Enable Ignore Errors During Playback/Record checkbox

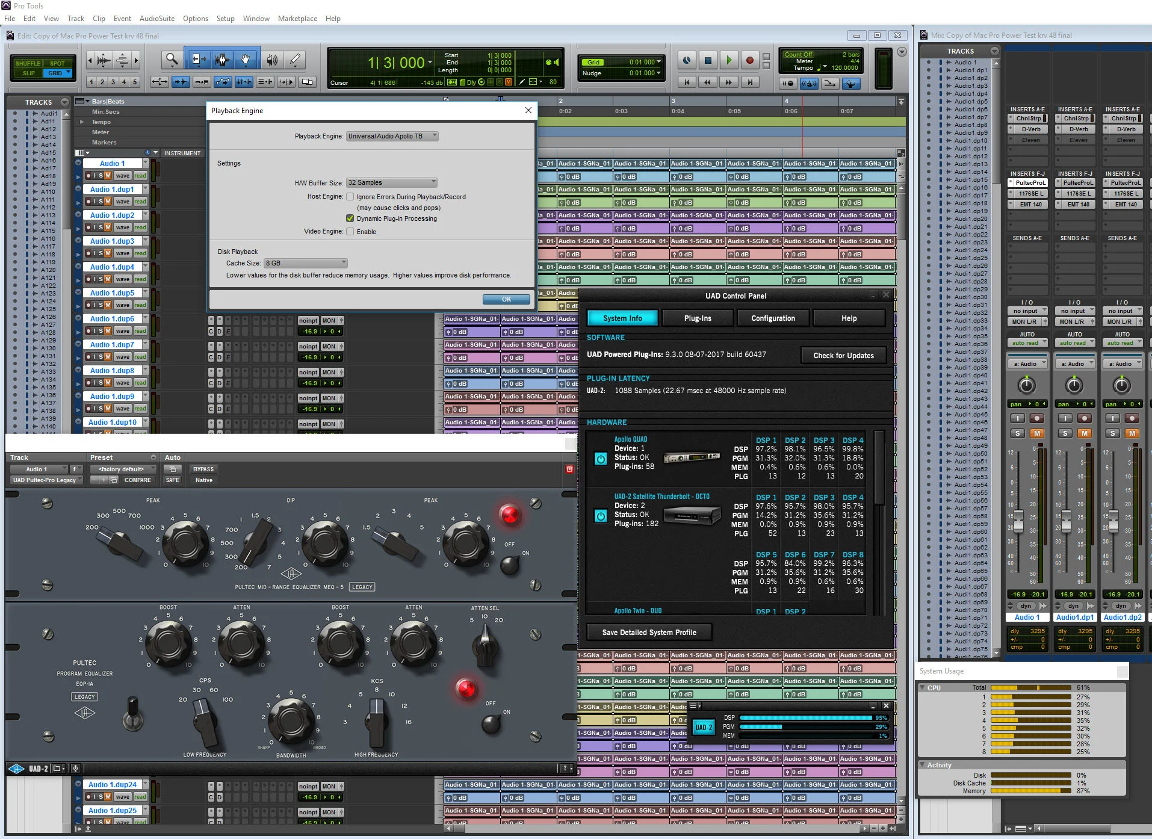coord(350,197)
